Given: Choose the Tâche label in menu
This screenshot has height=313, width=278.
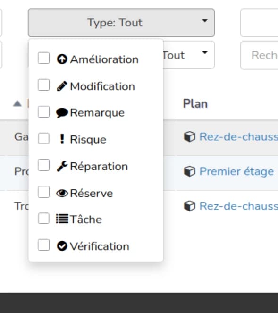Looking at the screenshot, I should click(86, 220).
